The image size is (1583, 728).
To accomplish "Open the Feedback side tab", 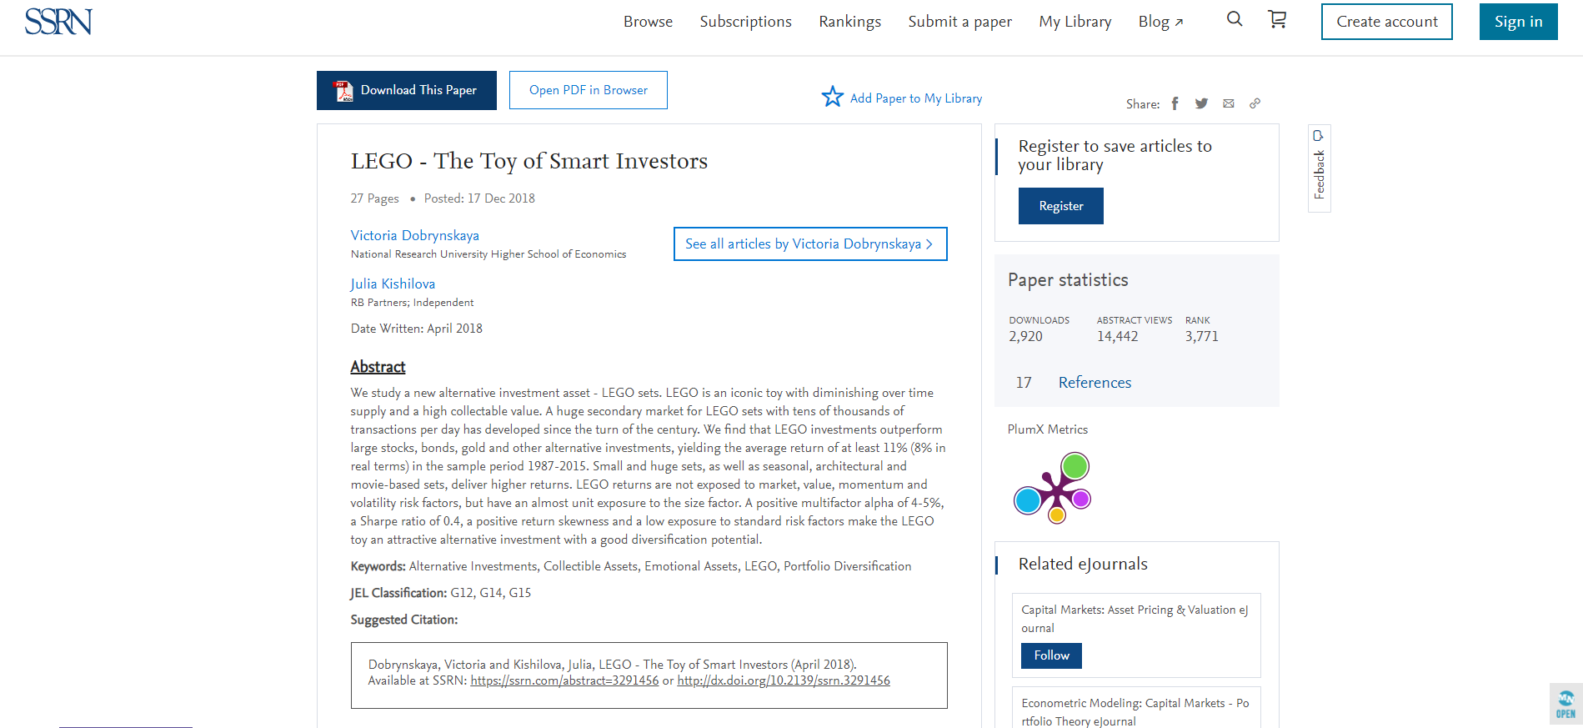I will (1319, 168).
